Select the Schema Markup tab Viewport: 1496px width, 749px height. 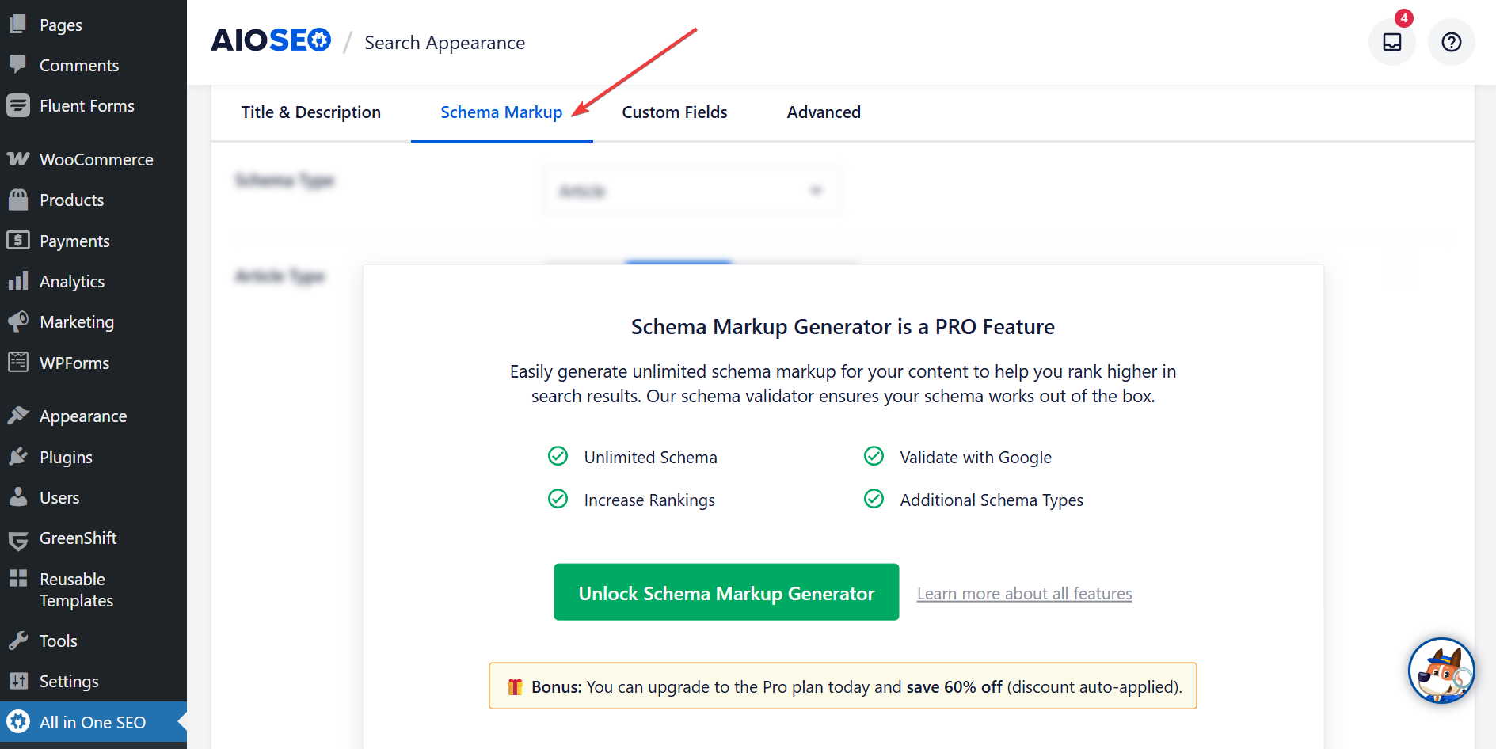click(x=501, y=112)
